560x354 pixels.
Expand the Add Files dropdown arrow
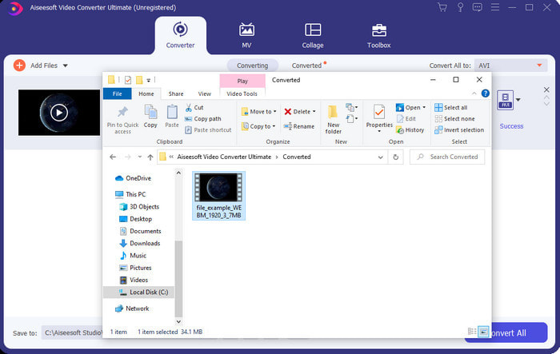pos(66,66)
